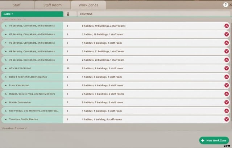Screen dimensions: 232x148
Task: Switch to the Staff tab
Action: [17, 5]
